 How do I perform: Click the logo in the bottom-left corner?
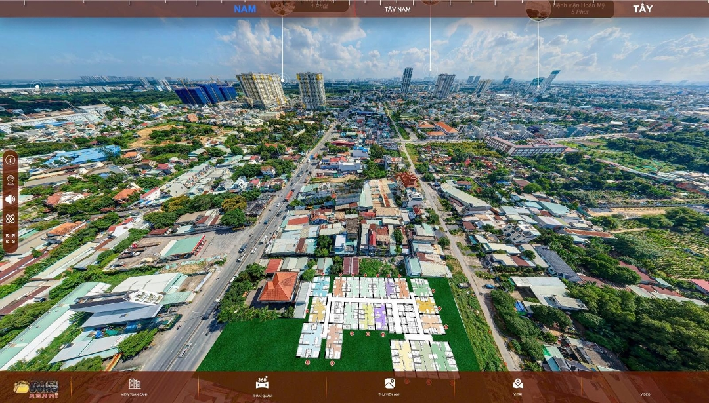coord(36,388)
